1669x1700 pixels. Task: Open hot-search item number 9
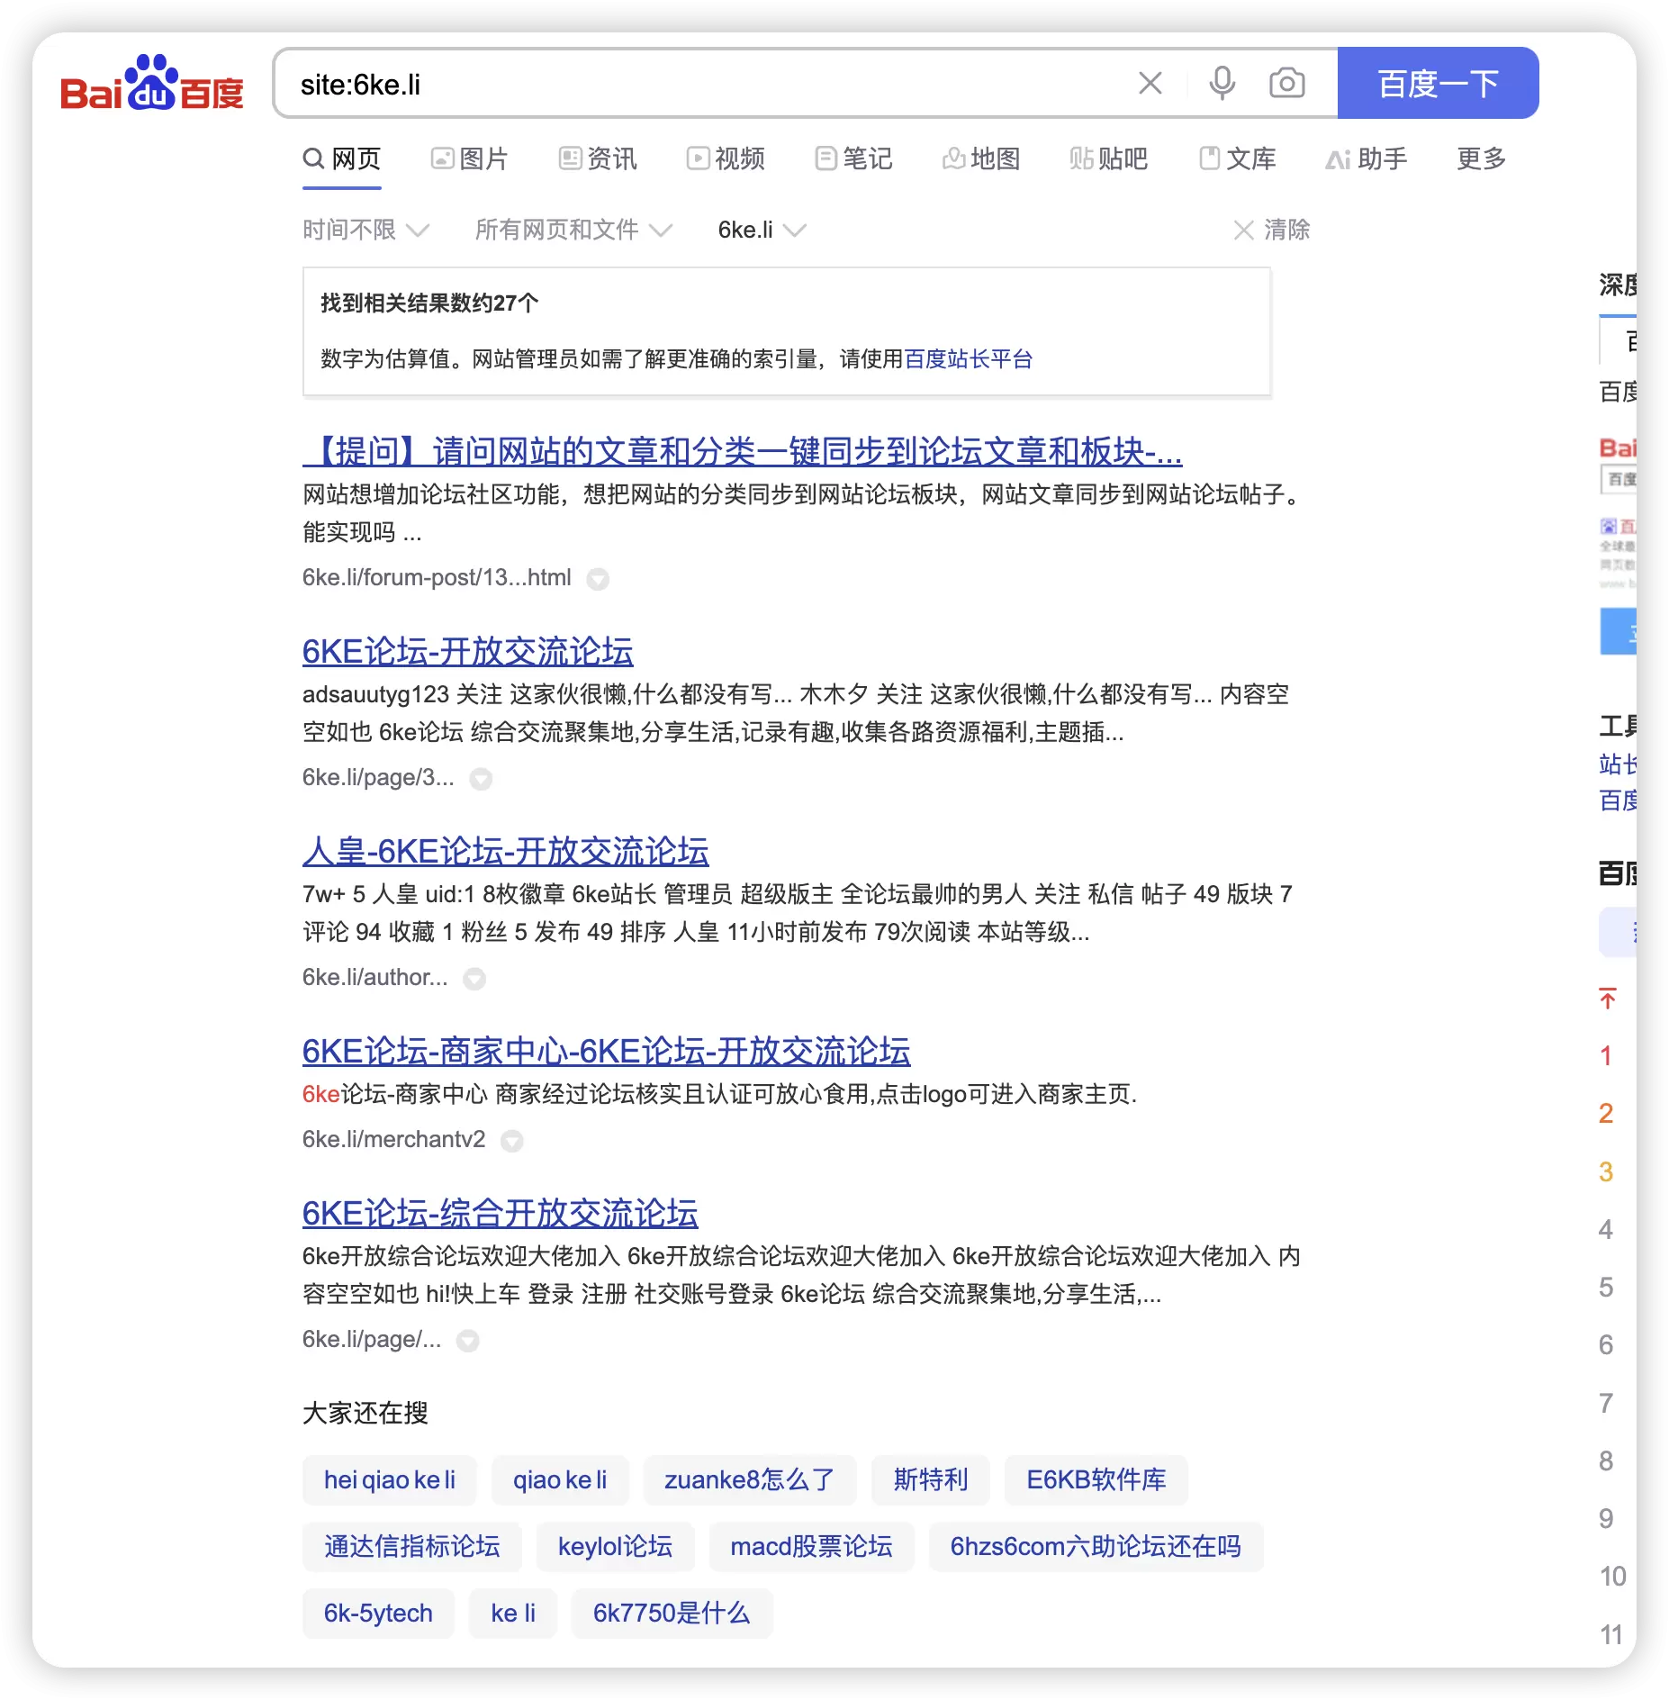tap(1606, 1519)
